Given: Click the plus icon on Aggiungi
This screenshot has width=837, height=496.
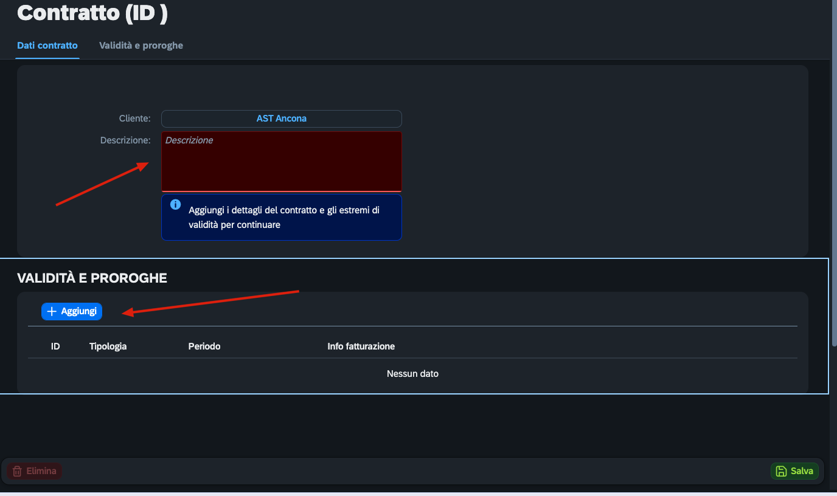Looking at the screenshot, I should 52,311.
